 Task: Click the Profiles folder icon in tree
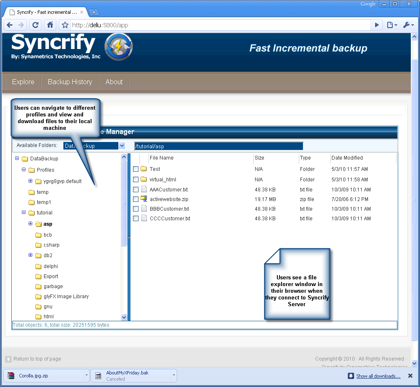point(31,170)
